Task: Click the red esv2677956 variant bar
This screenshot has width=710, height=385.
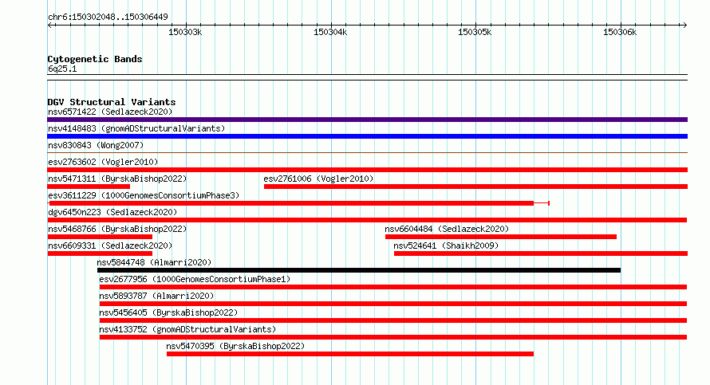Action: pos(393,287)
